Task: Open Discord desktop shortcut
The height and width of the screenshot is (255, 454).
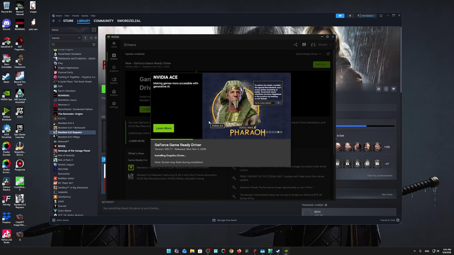Action: click(x=6, y=25)
